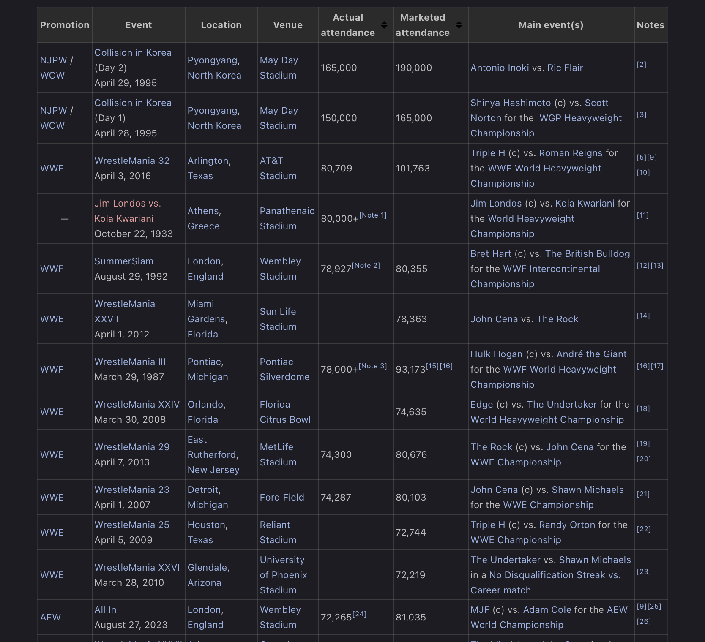Open Glendale, Arizona location link
Viewport: 705px width, 642px height.
[x=208, y=575]
